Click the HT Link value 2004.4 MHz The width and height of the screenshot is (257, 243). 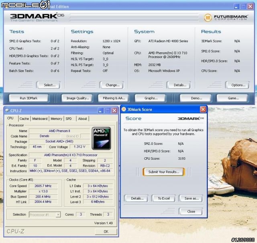pos(43,202)
